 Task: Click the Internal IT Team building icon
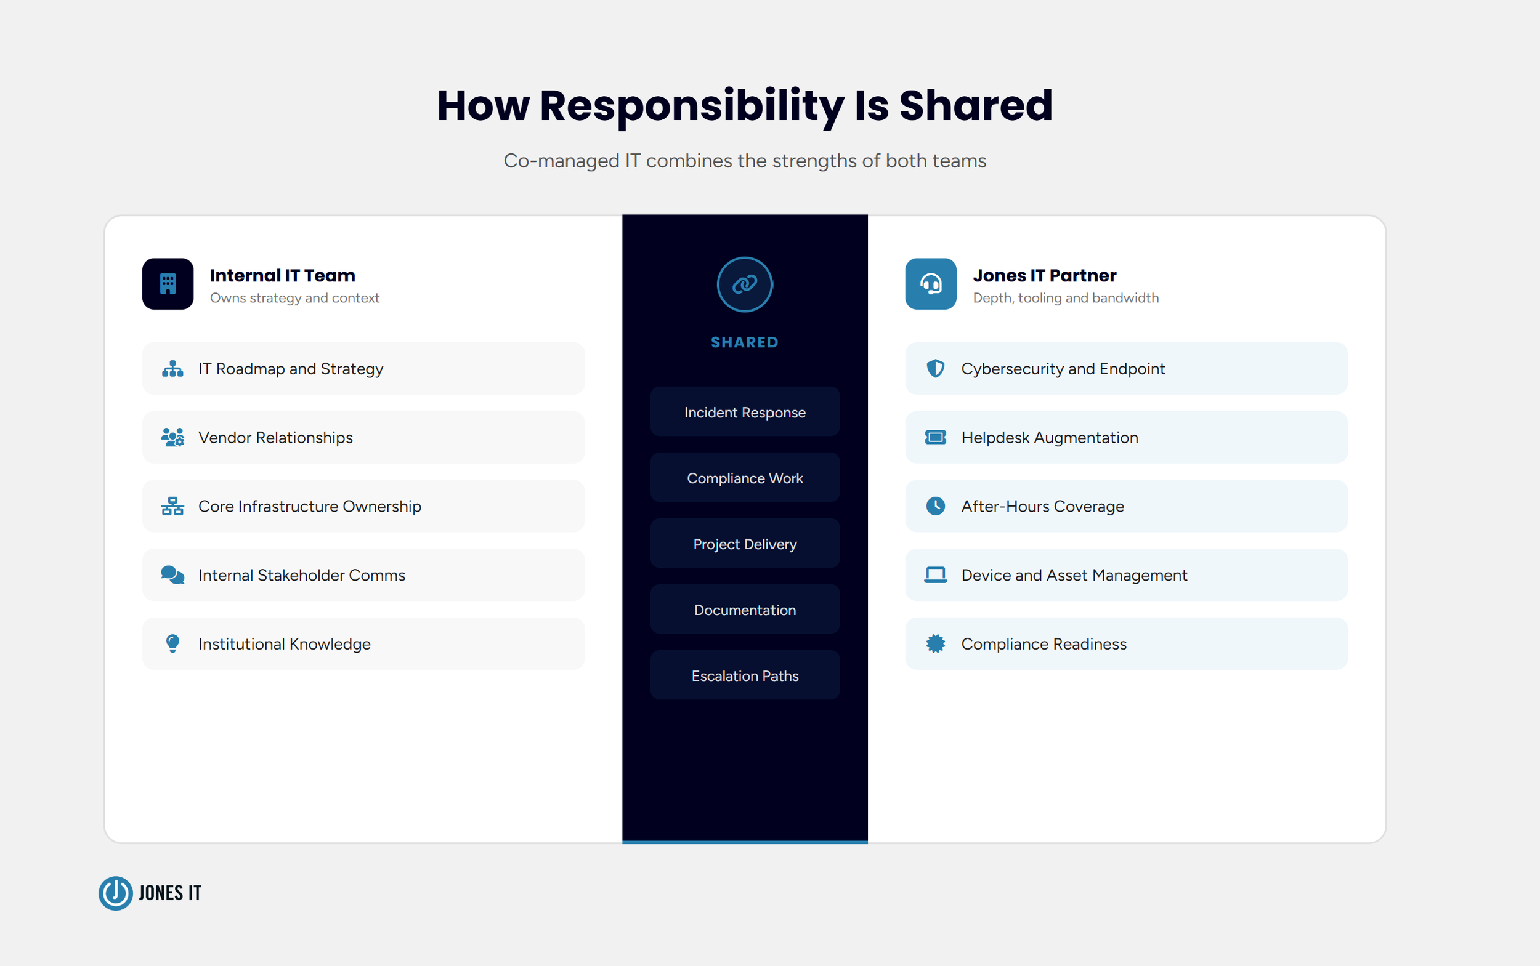[168, 284]
